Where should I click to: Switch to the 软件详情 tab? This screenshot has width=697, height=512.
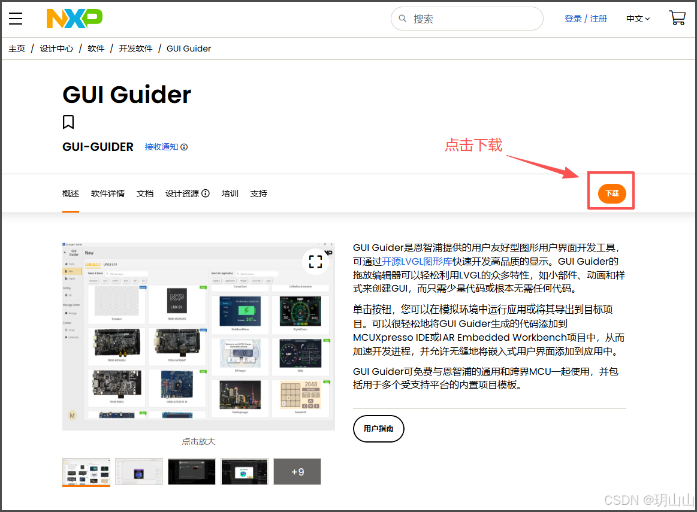[x=108, y=193]
